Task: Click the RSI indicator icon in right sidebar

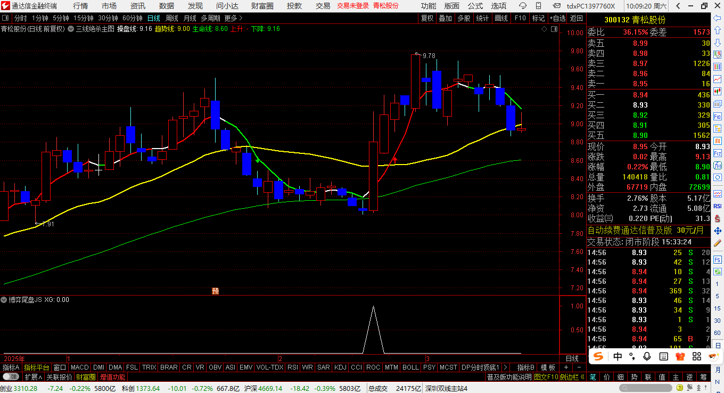Action: (x=717, y=206)
